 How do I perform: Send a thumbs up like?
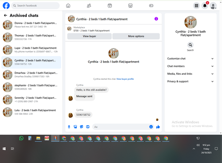click(x=158, y=127)
